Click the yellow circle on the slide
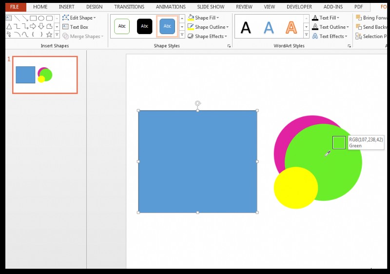The image size is (390, 274). pyautogui.click(x=296, y=188)
